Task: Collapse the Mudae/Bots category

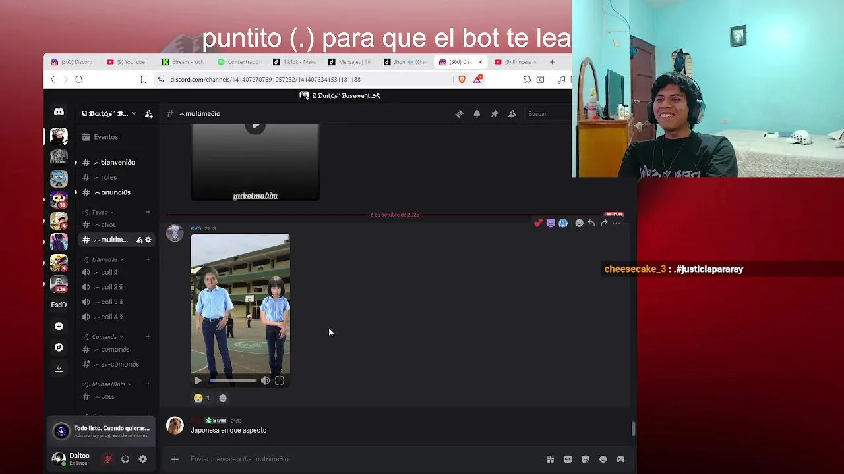Action: tap(107, 384)
